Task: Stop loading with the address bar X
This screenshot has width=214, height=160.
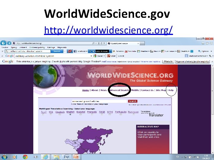Action: 104,43
